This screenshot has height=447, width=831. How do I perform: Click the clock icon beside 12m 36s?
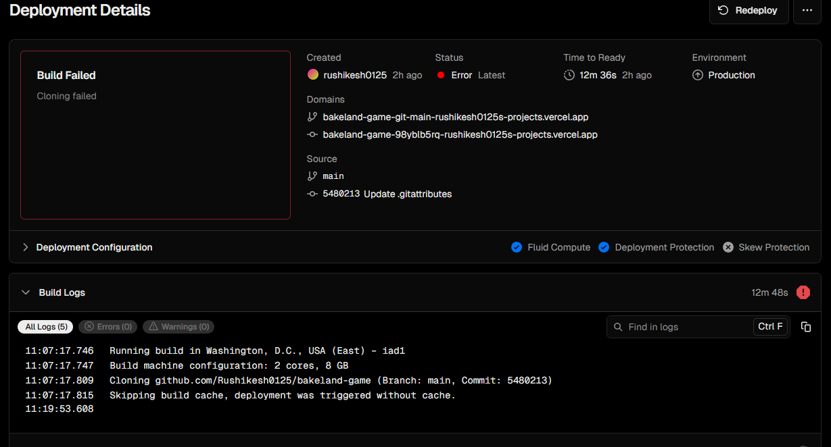coord(569,75)
